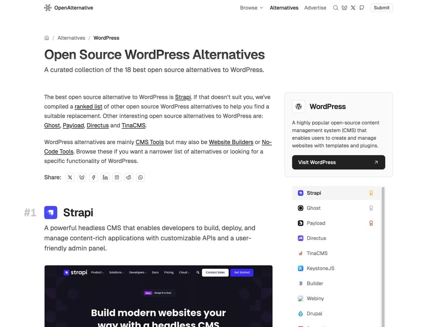Screen dimensions: 436x327
Task: Select Drupal in the sidebar list
Action: 336,313
